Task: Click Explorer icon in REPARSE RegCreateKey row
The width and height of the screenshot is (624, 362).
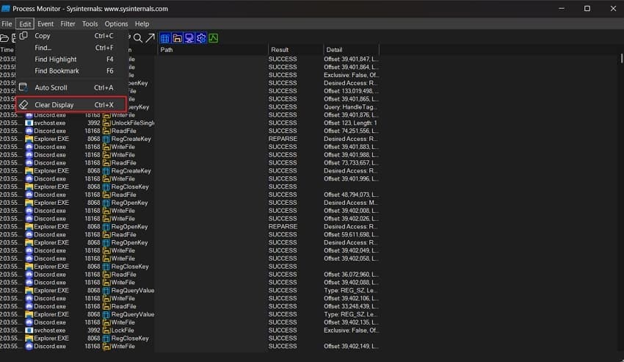Action: click(x=29, y=139)
